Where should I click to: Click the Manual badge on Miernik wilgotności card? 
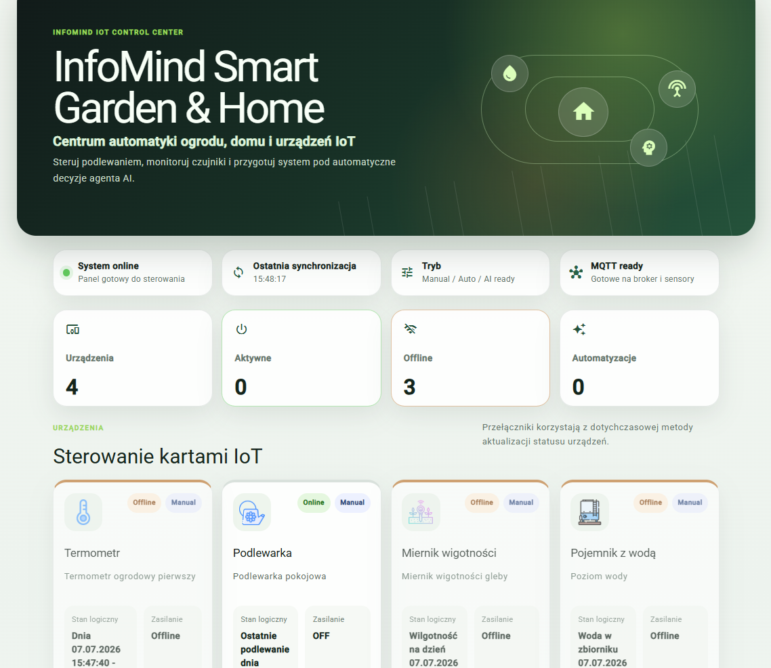521,502
